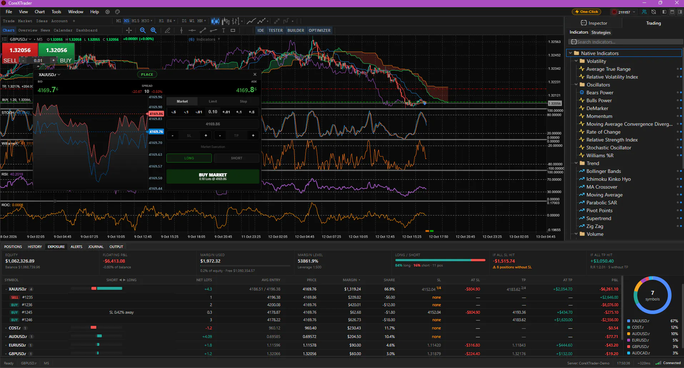
Task: Select the filled candlestick chart type
Action: click(x=215, y=21)
